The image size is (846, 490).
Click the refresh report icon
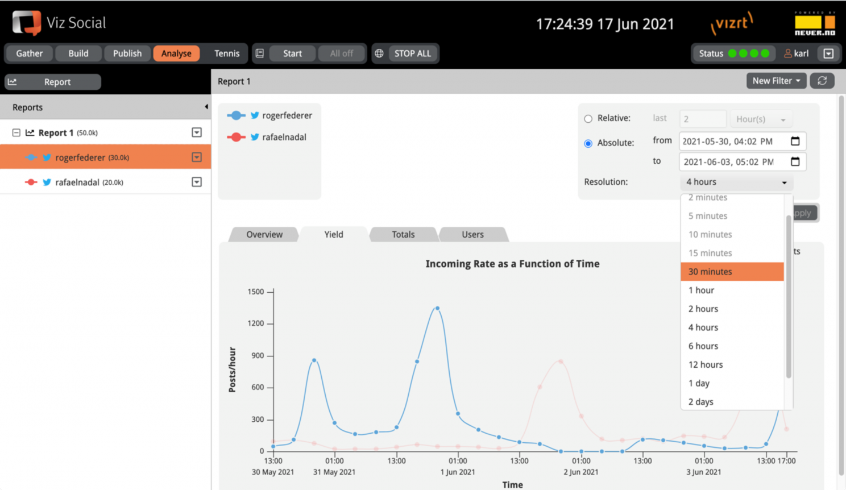click(822, 81)
